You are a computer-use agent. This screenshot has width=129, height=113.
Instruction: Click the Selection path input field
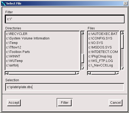point(65,87)
